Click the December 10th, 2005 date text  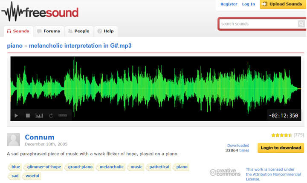(x=46, y=144)
